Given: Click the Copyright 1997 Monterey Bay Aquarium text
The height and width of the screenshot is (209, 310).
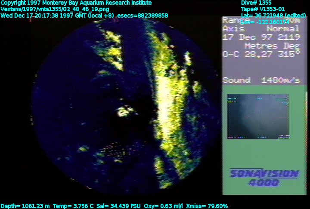Looking at the screenshot, I should pyautogui.click(x=76, y=3).
